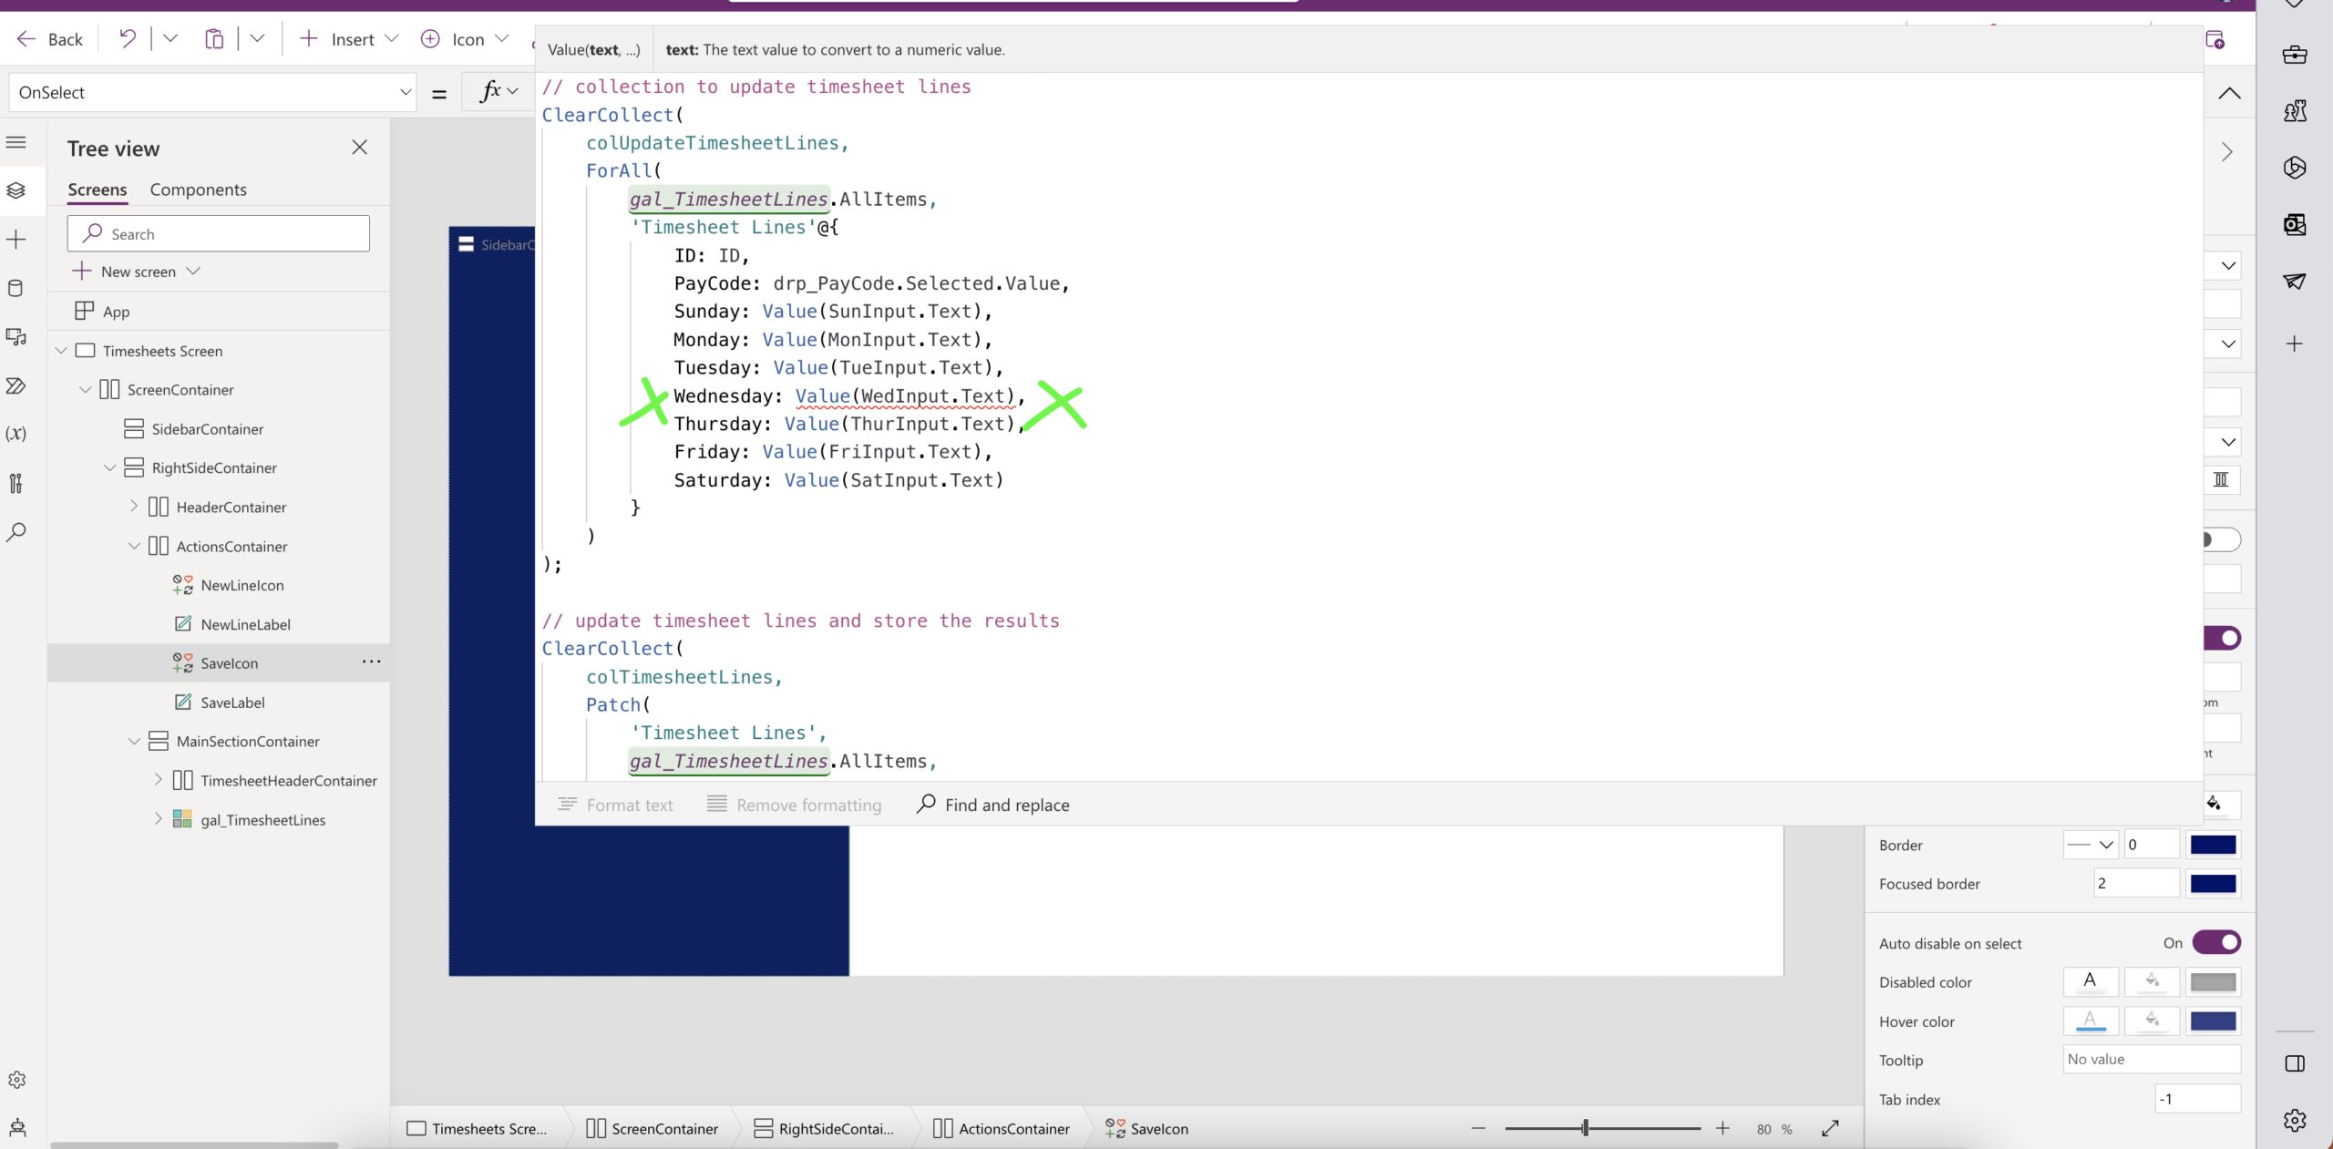Switch to the Components tab

click(x=199, y=190)
